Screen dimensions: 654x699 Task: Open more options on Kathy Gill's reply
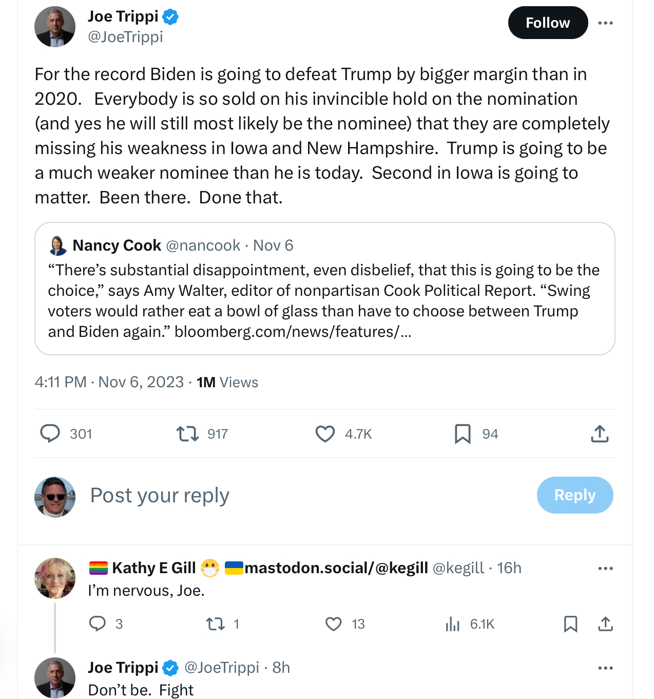click(x=606, y=569)
